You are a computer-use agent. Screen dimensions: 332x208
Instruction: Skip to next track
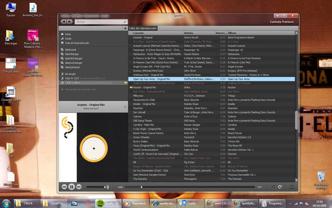click(x=79, y=187)
